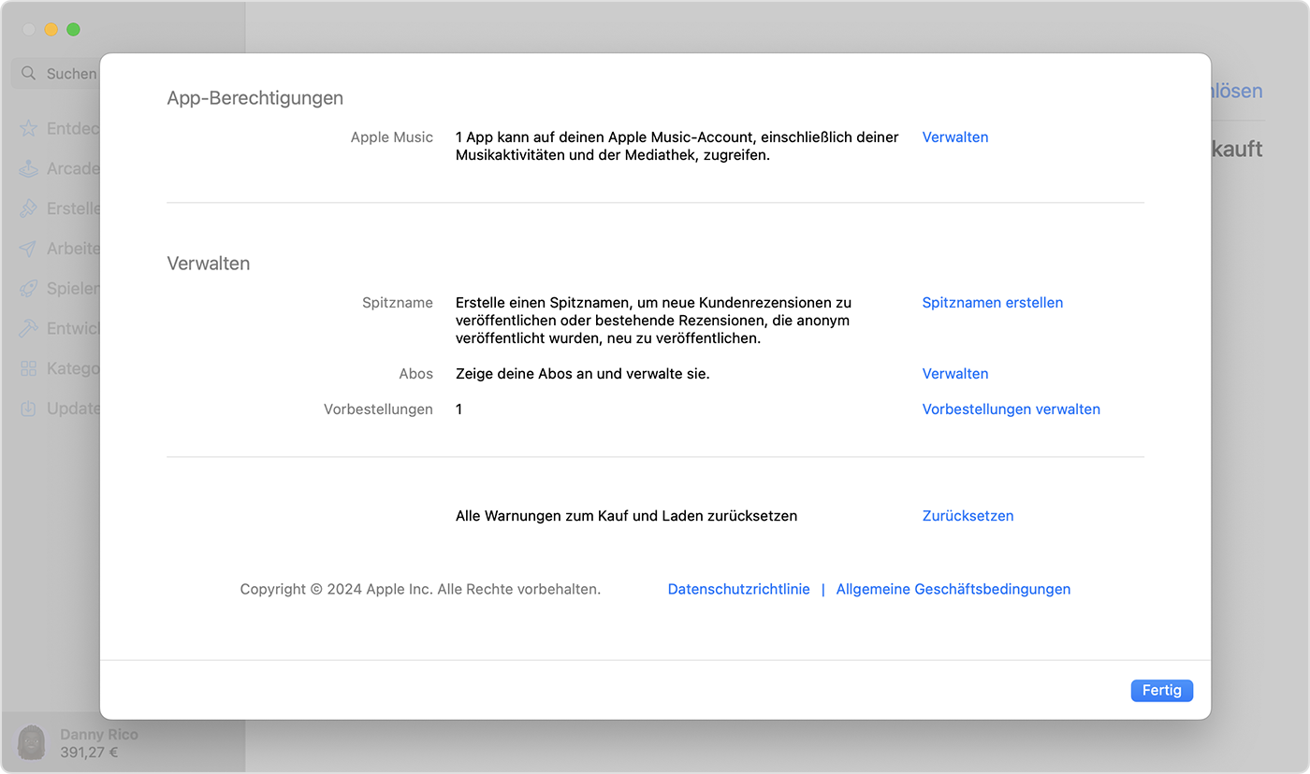Check for Updates via the download icon
Image resolution: width=1310 pixels, height=774 pixels.
tap(30, 408)
